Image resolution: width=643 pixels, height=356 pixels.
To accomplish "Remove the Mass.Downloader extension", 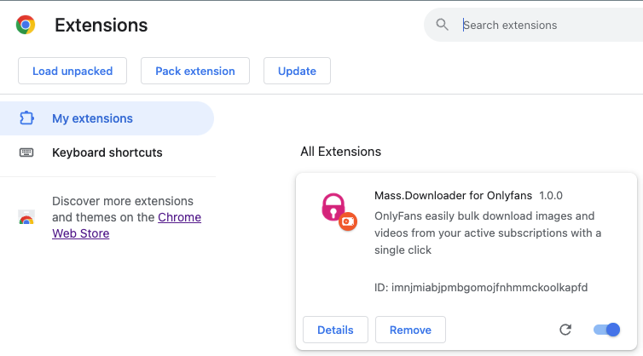I will point(410,330).
